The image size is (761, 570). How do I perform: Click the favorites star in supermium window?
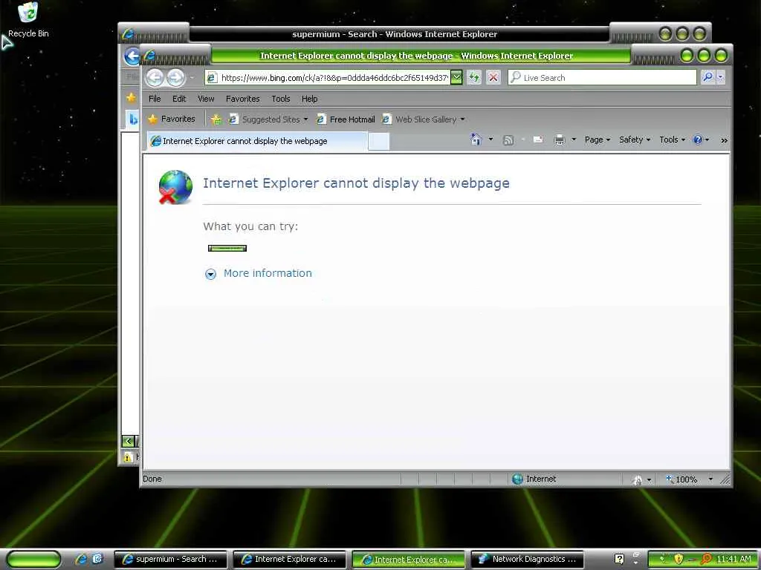pos(131,98)
